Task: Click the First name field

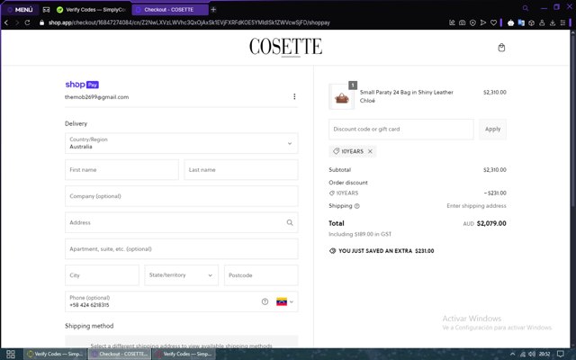Action: 122,170
